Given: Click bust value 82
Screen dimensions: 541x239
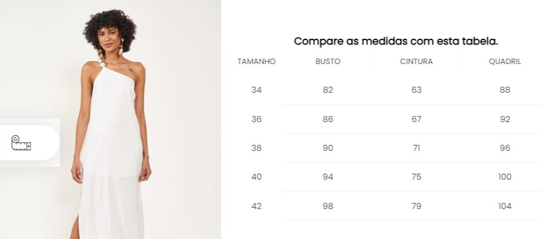Looking at the screenshot, I should (328, 90).
